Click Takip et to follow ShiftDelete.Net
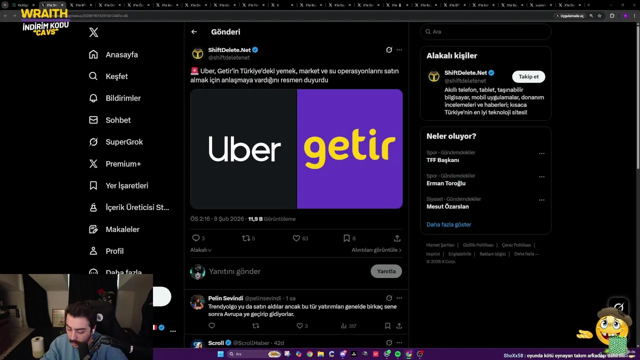640x360 pixels. (528, 76)
